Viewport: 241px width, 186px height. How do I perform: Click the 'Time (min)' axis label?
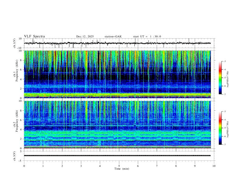point(122,169)
